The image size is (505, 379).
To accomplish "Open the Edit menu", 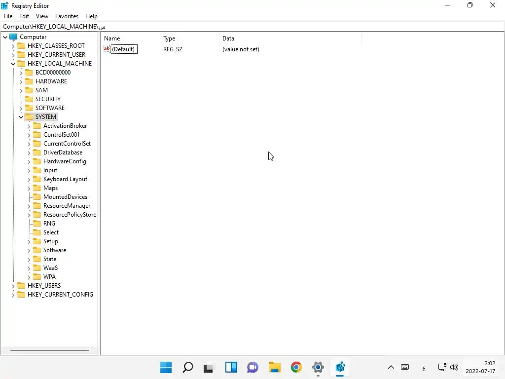I will 24,16.
